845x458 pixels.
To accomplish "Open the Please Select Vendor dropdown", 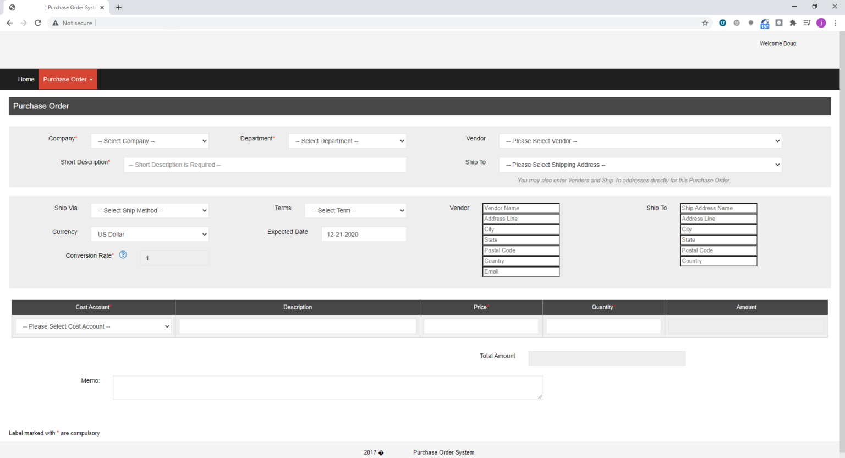I will tap(640, 141).
